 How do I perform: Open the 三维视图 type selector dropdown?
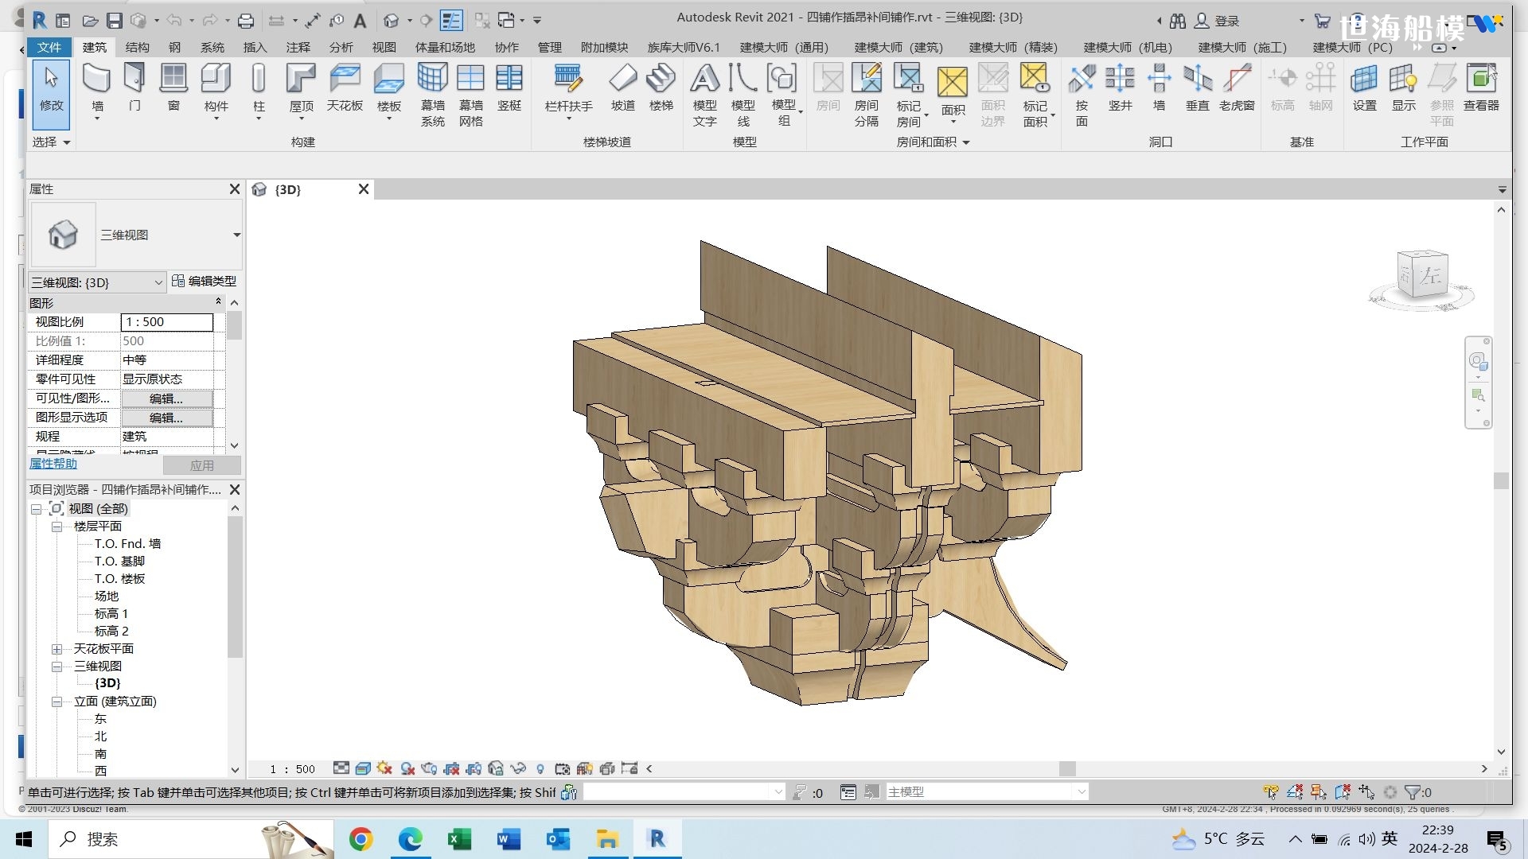(236, 235)
